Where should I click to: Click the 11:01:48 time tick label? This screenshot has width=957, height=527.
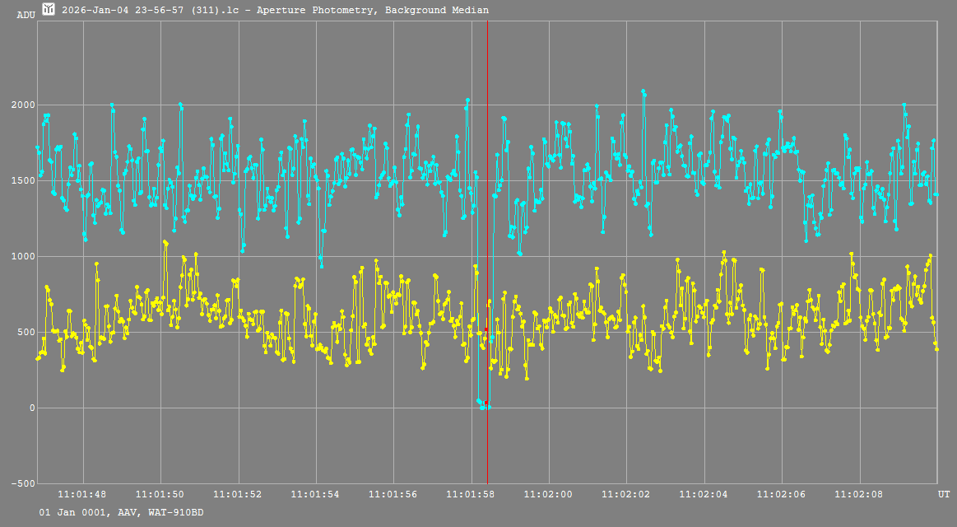[83, 494]
